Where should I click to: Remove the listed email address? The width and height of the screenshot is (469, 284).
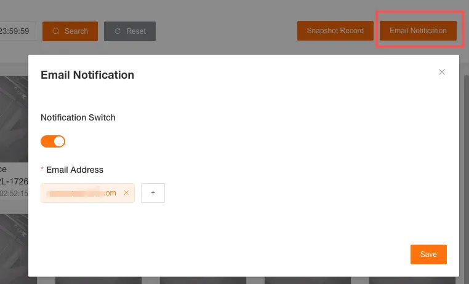[126, 193]
